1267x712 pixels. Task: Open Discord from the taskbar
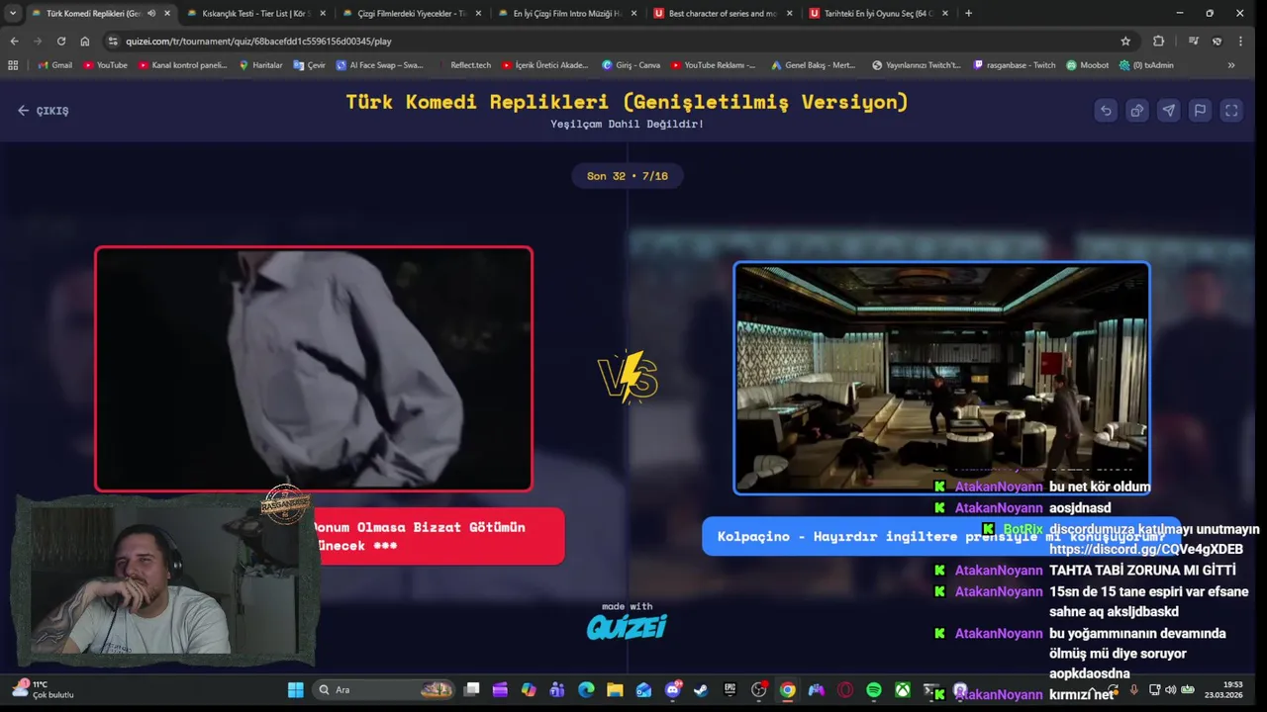[673, 689]
